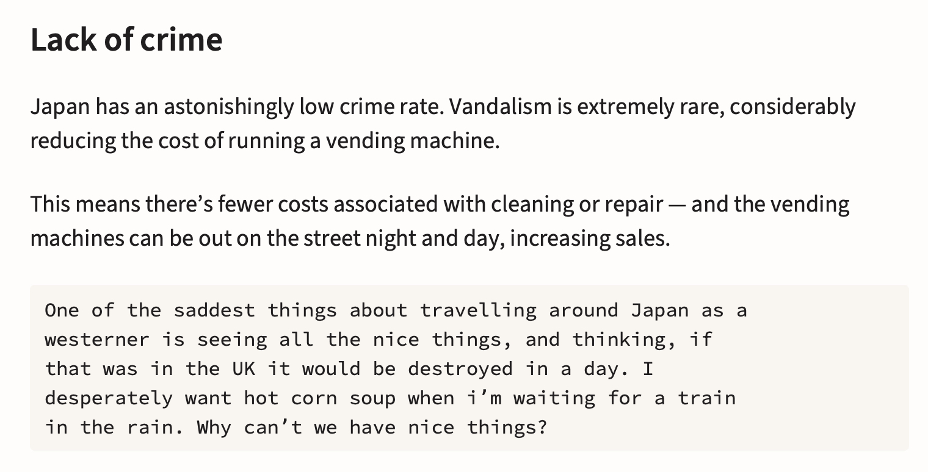Click the text "increasing sales."
Viewport: 928px width, 472px height.
(590, 238)
